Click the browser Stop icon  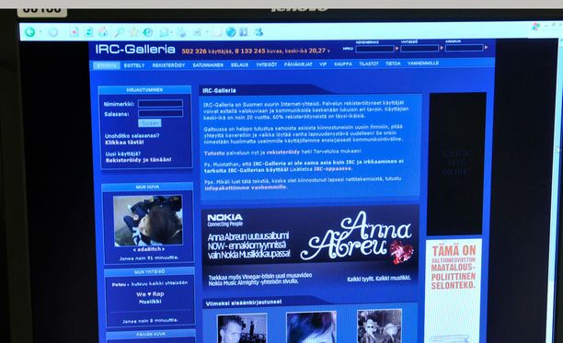[74, 32]
